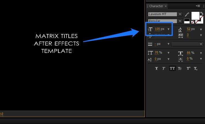Expand the tracking value 3 presets

201,35
